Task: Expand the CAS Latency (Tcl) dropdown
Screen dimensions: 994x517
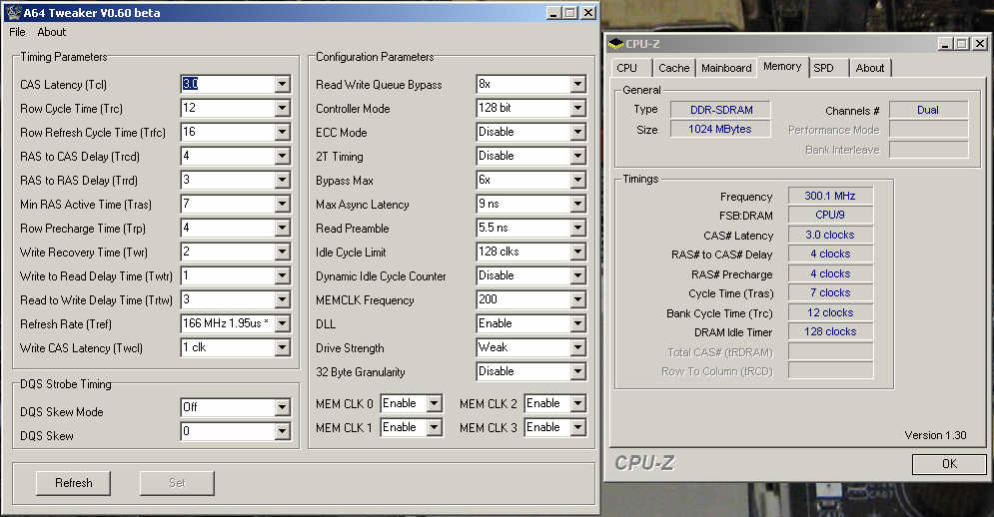Action: pos(283,84)
